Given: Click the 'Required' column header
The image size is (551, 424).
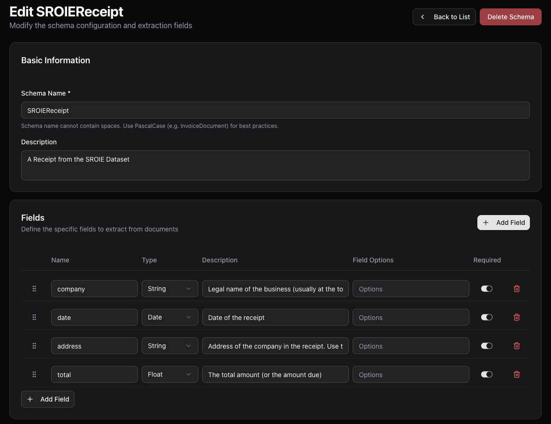Looking at the screenshot, I should click(x=487, y=260).
